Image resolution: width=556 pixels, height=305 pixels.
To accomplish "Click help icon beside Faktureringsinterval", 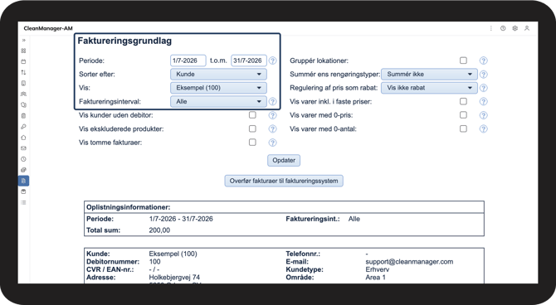I will pos(272,102).
